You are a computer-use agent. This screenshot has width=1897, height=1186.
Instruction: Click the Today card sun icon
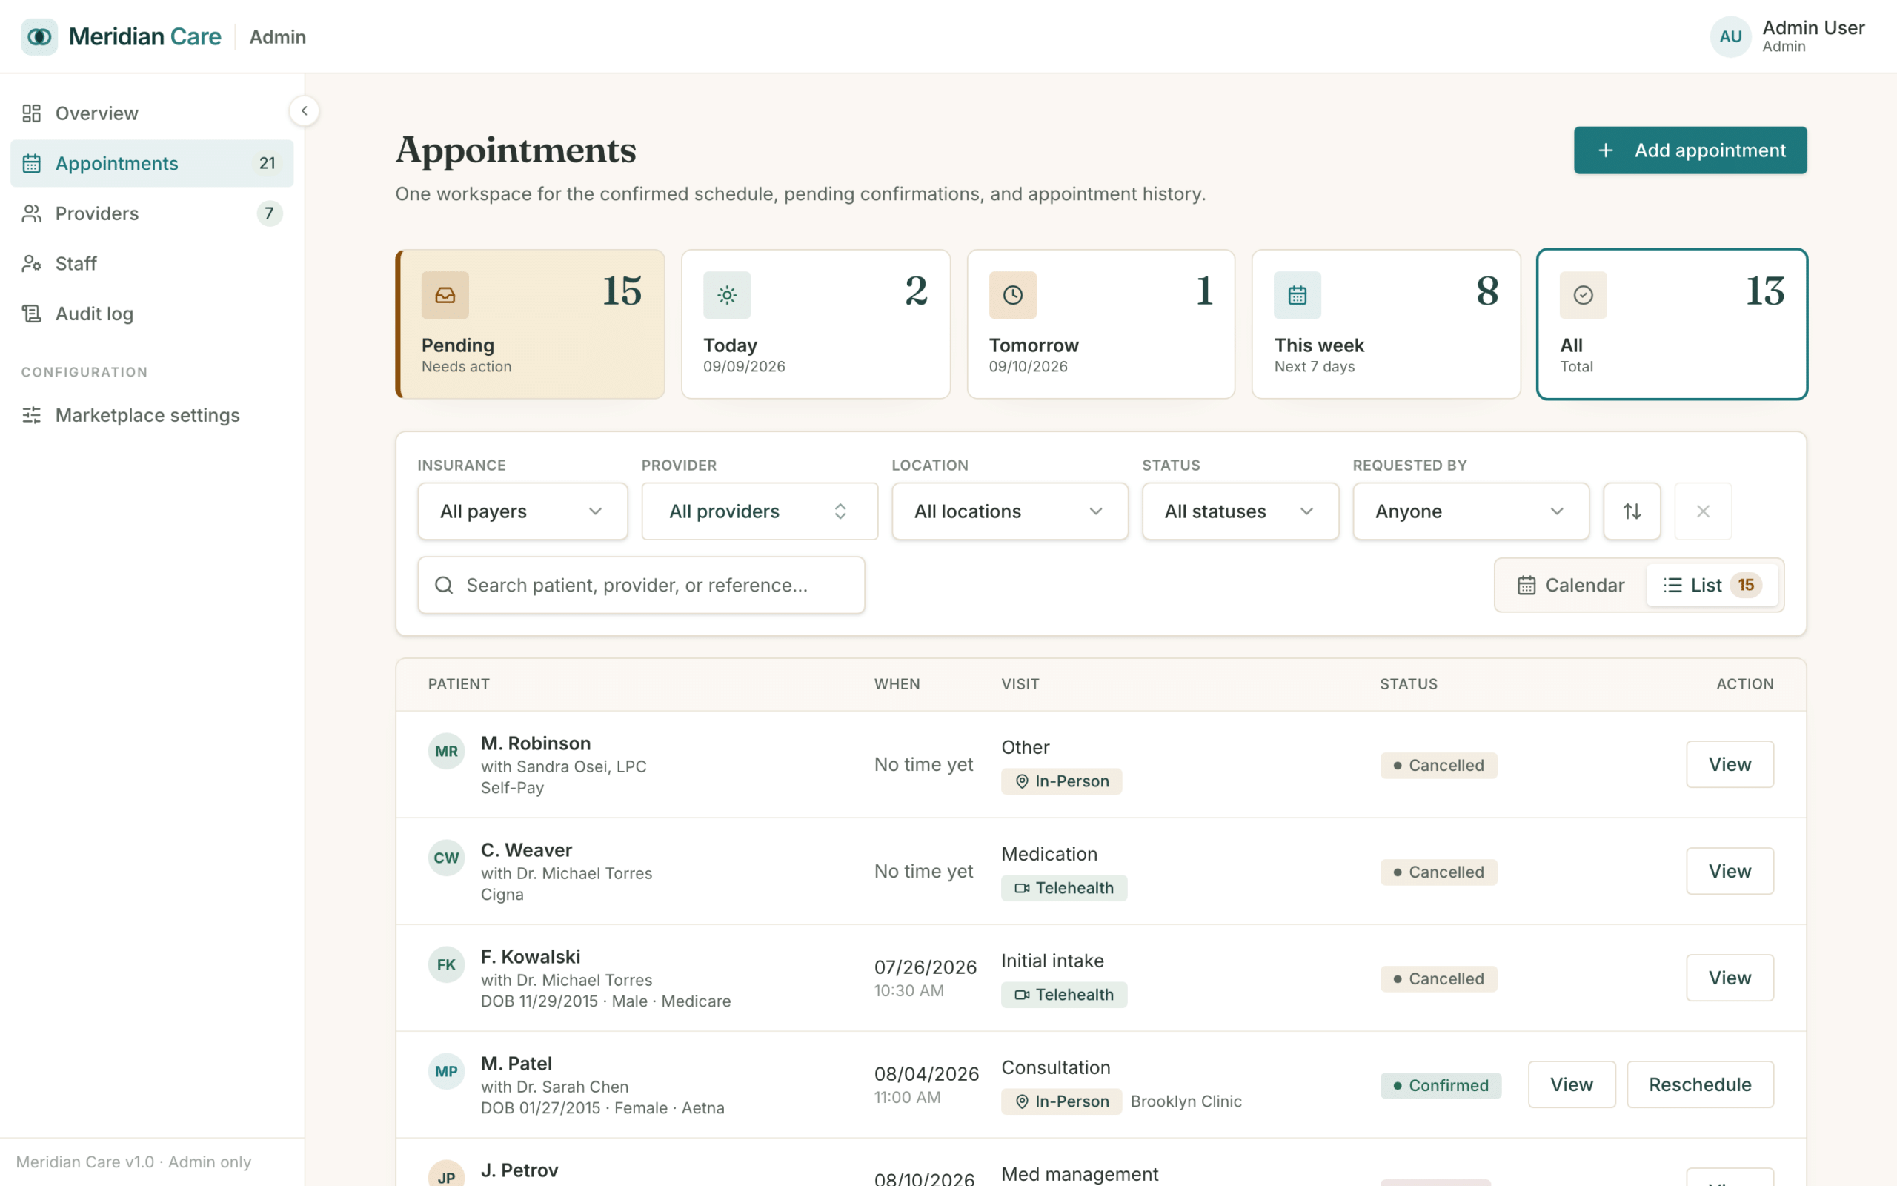tap(727, 295)
